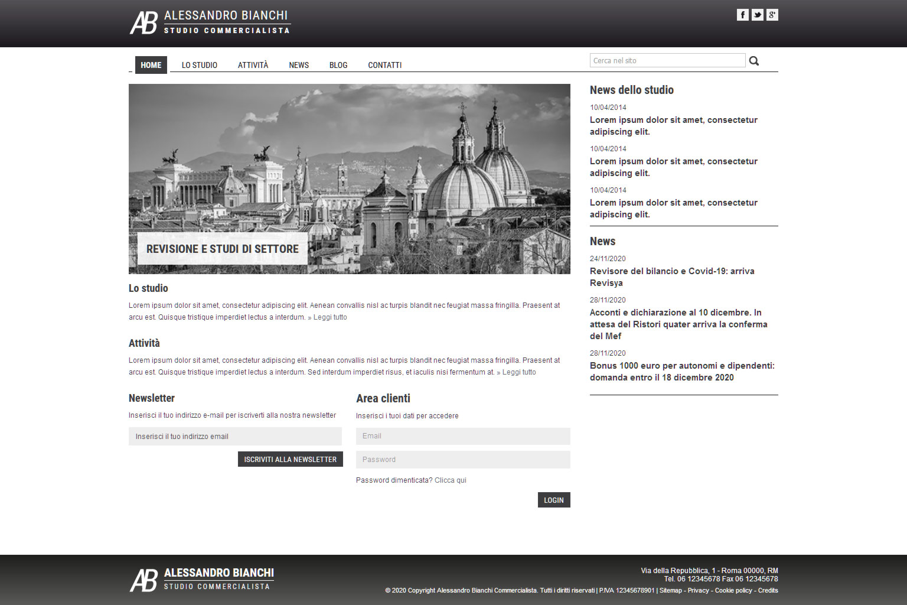Focus the Cerca nel sito search field
Image resolution: width=907 pixels, height=605 pixels.
tap(667, 60)
